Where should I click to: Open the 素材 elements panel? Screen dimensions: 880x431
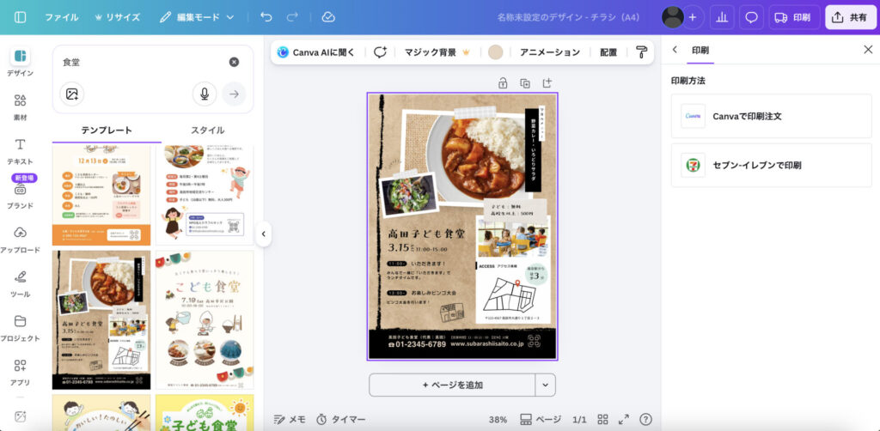coord(20,106)
